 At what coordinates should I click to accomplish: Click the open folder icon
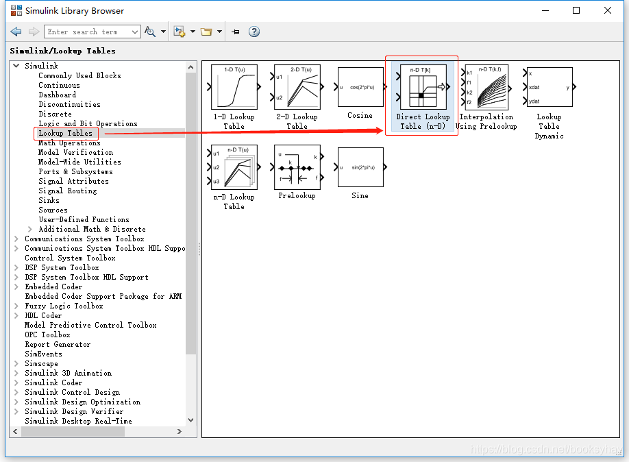(206, 32)
